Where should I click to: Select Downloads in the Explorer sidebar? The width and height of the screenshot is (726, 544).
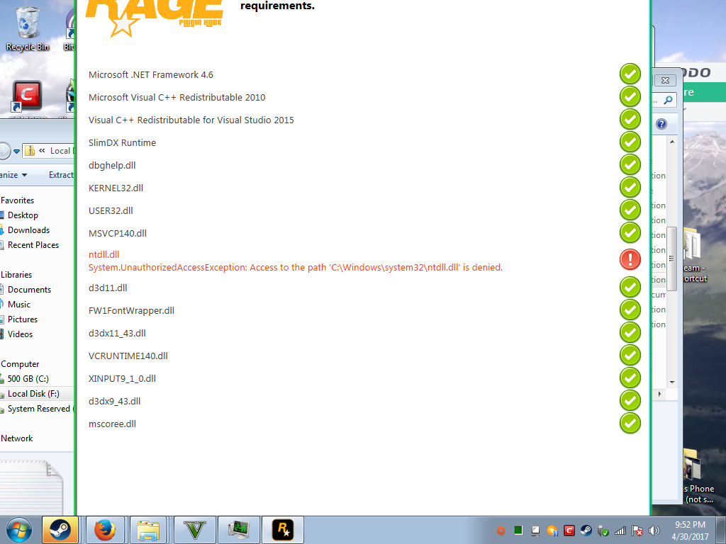(28, 230)
